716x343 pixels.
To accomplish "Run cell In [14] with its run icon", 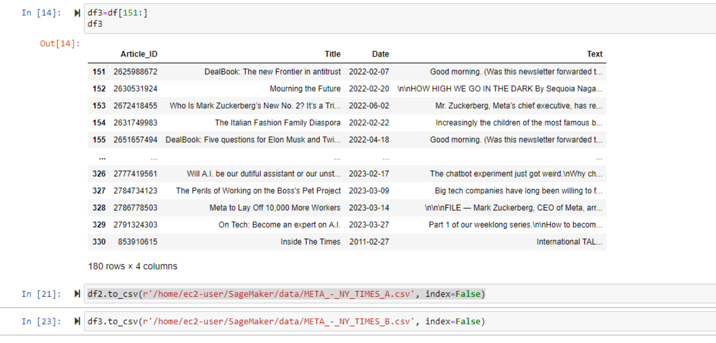I will coord(77,13).
